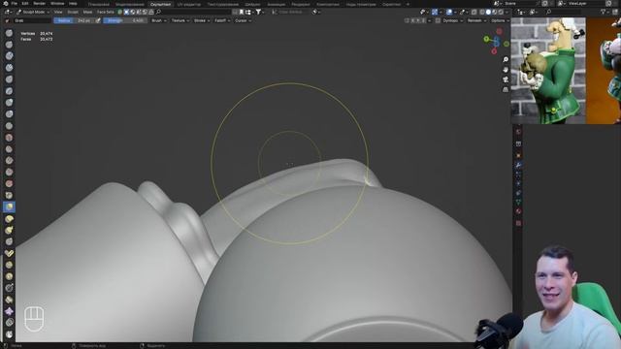Toggle Z-axis symmetry

point(424,20)
